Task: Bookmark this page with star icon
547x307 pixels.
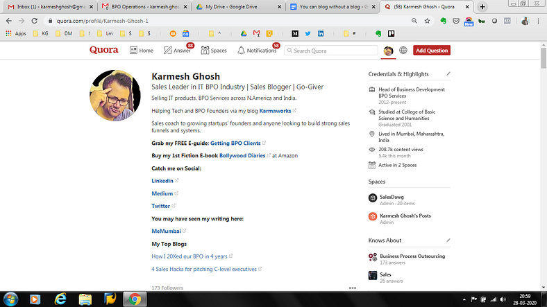Action: pos(428,21)
